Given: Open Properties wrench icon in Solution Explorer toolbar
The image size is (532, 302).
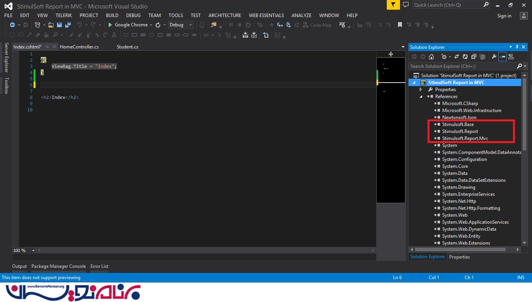Looking at the screenshot, I should click(494, 57).
